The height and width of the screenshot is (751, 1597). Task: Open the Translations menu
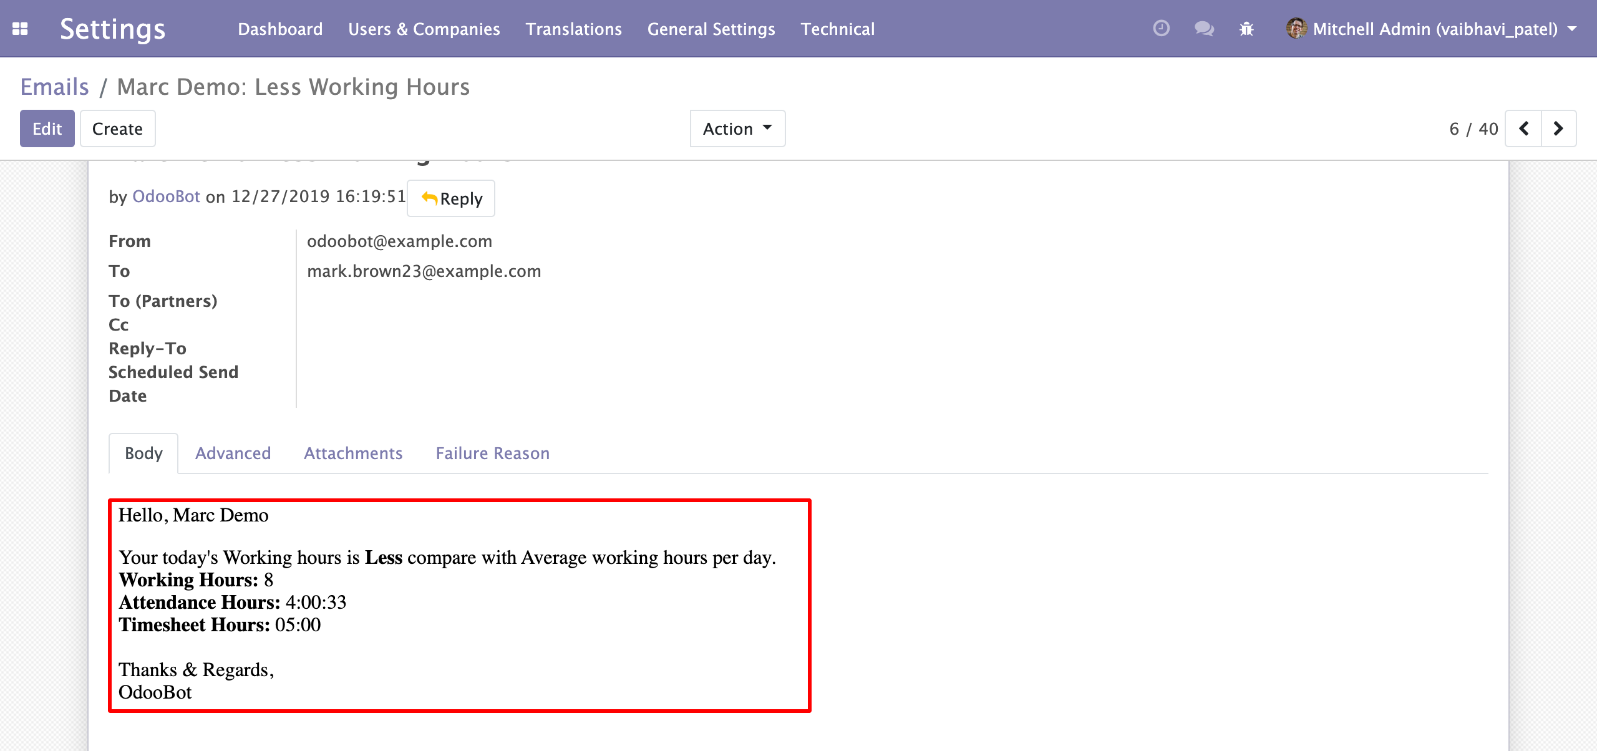click(573, 29)
